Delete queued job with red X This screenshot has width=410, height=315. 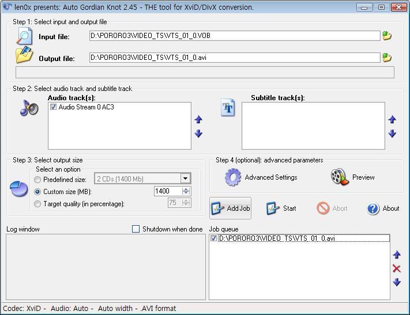pos(397,268)
